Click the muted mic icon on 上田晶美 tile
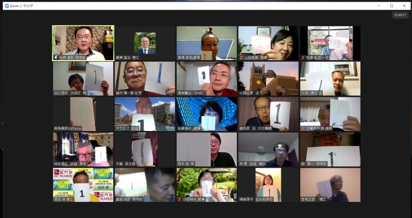The width and height of the screenshot is (412, 218). [x=241, y=58]
